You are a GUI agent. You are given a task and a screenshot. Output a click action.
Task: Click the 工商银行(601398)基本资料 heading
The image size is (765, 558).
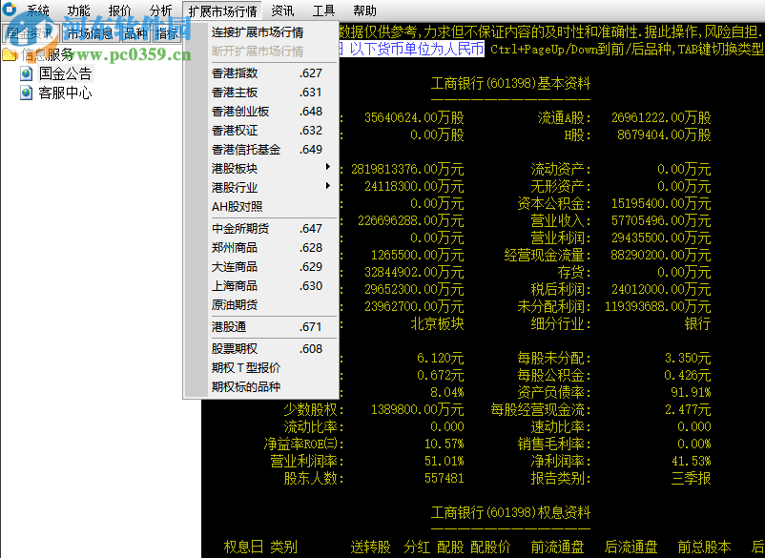point(510,83)
